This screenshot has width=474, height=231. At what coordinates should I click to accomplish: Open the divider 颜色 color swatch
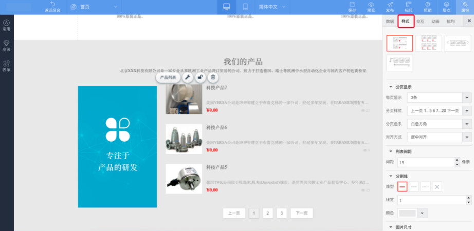[x=412, y=213]
